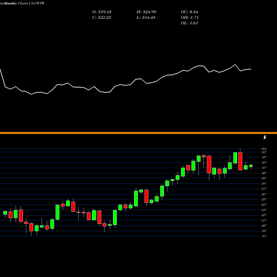277x277 pixels.
Task: Click the 217 price axis label
Action: tap(264, 220)
